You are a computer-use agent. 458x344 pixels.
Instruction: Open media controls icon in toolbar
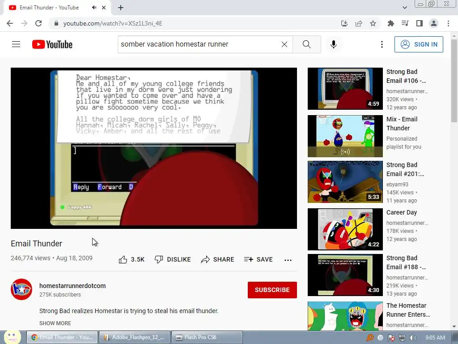(x=405, y=23)
